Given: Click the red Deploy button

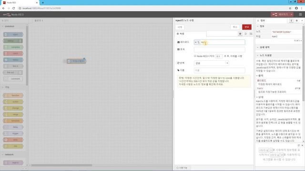Looking at the screenshot, I should (x=280, y=15).
